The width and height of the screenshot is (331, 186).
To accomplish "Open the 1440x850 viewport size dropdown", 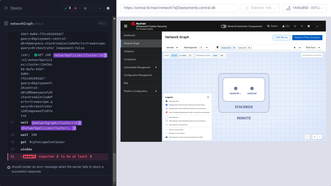I will pyautogui.click(x=305, y=8).
